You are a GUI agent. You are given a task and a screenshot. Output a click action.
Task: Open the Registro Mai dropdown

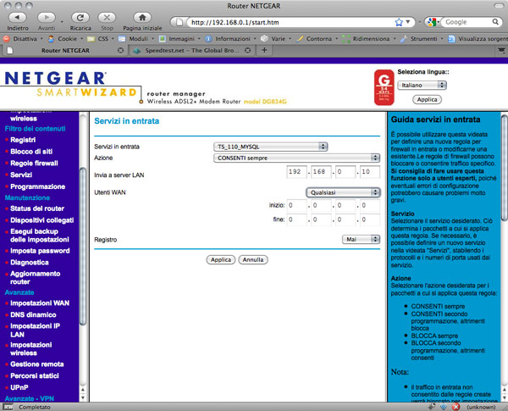pos(361,240)
